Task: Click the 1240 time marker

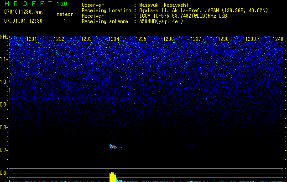Action: (x=278, y=39)
